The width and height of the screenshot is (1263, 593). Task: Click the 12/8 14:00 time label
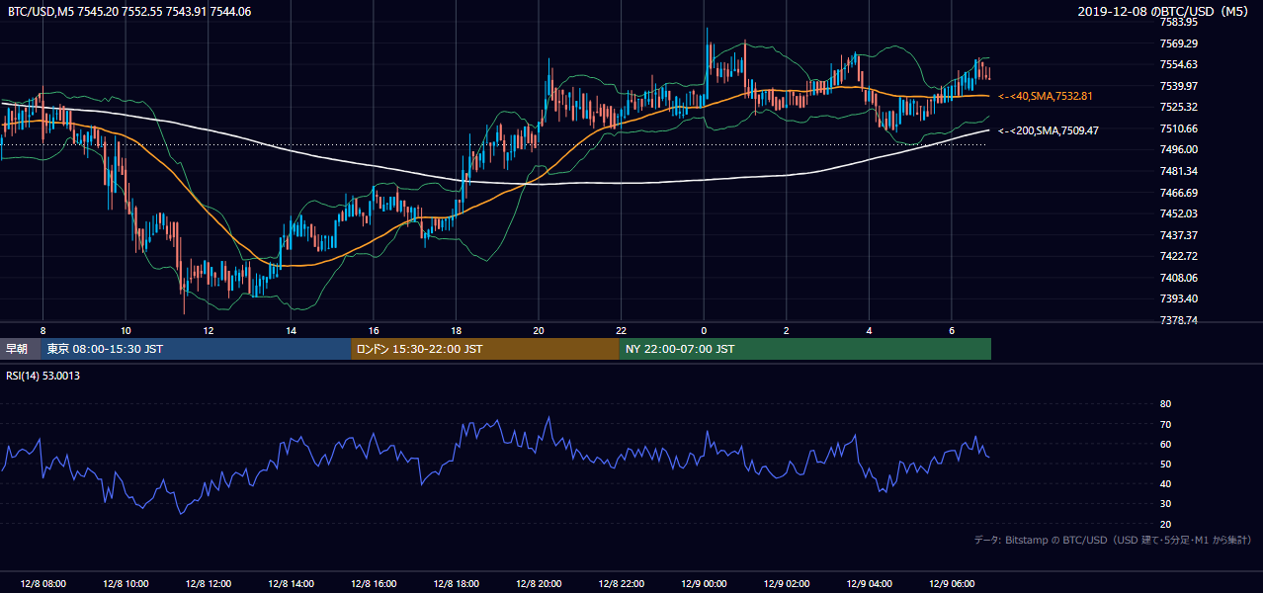291,583
